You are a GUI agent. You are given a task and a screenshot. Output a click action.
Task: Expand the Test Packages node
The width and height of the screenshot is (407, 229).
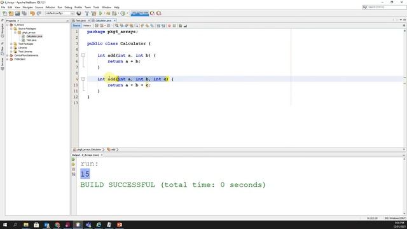(11, 44)
